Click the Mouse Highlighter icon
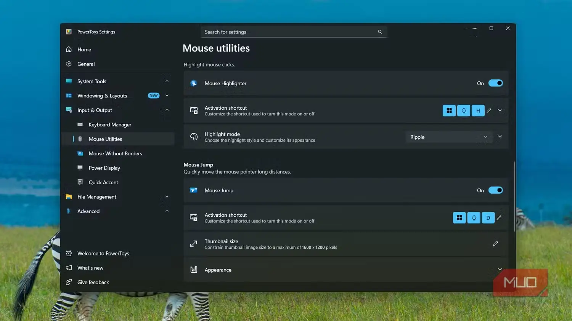 click(x=194, y=83)
